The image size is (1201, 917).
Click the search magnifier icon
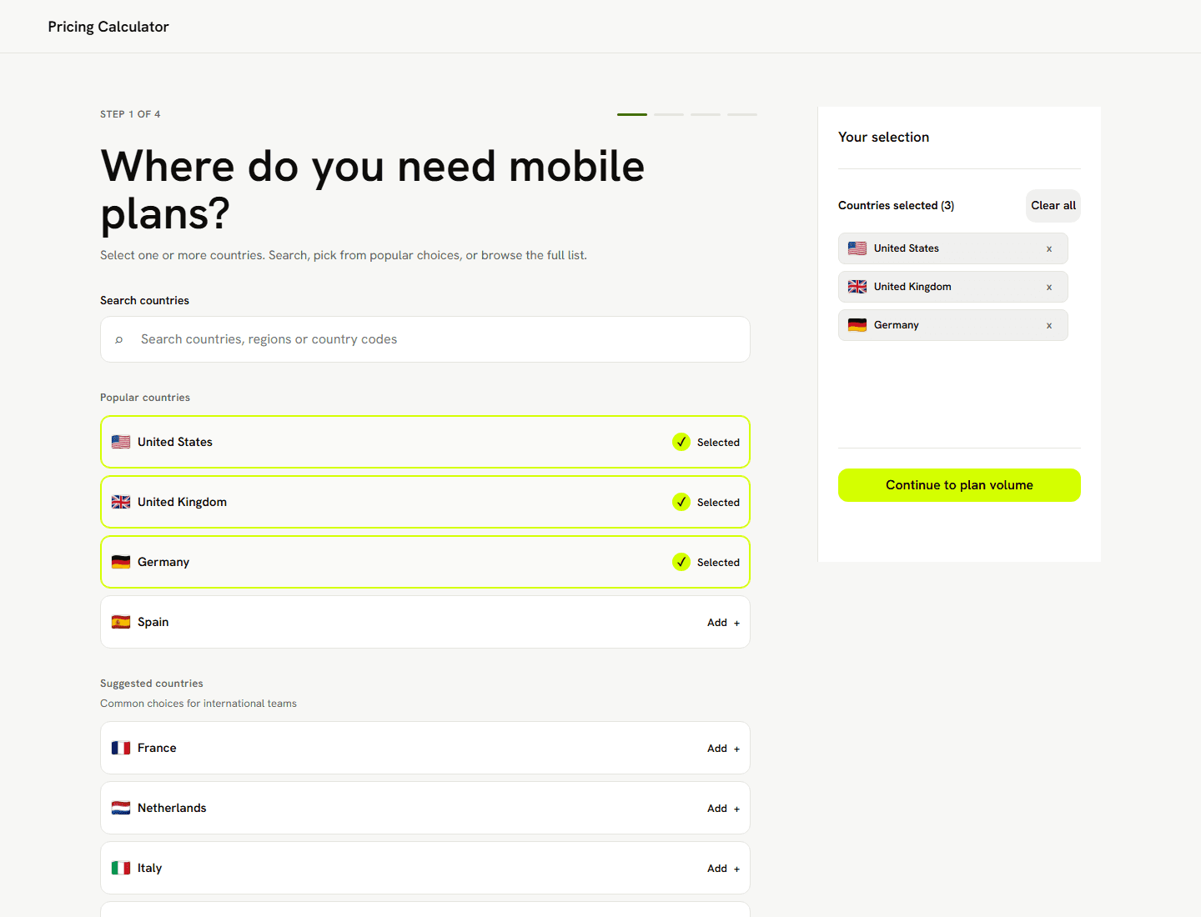[119, 339]
